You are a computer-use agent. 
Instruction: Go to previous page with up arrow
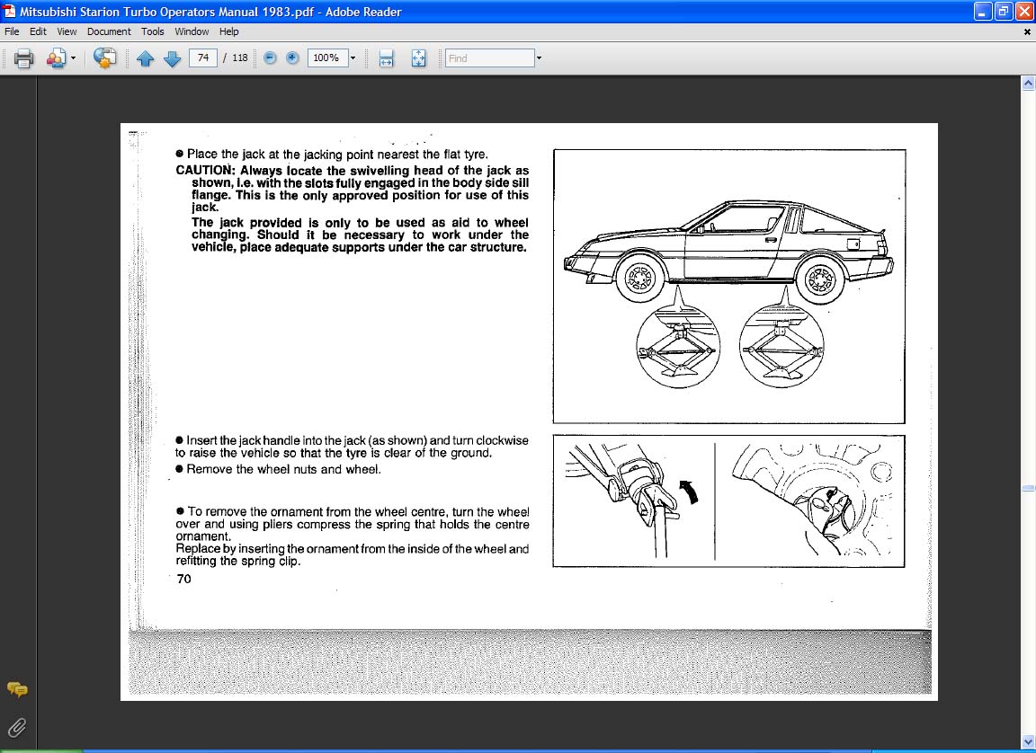coord(145,58)
